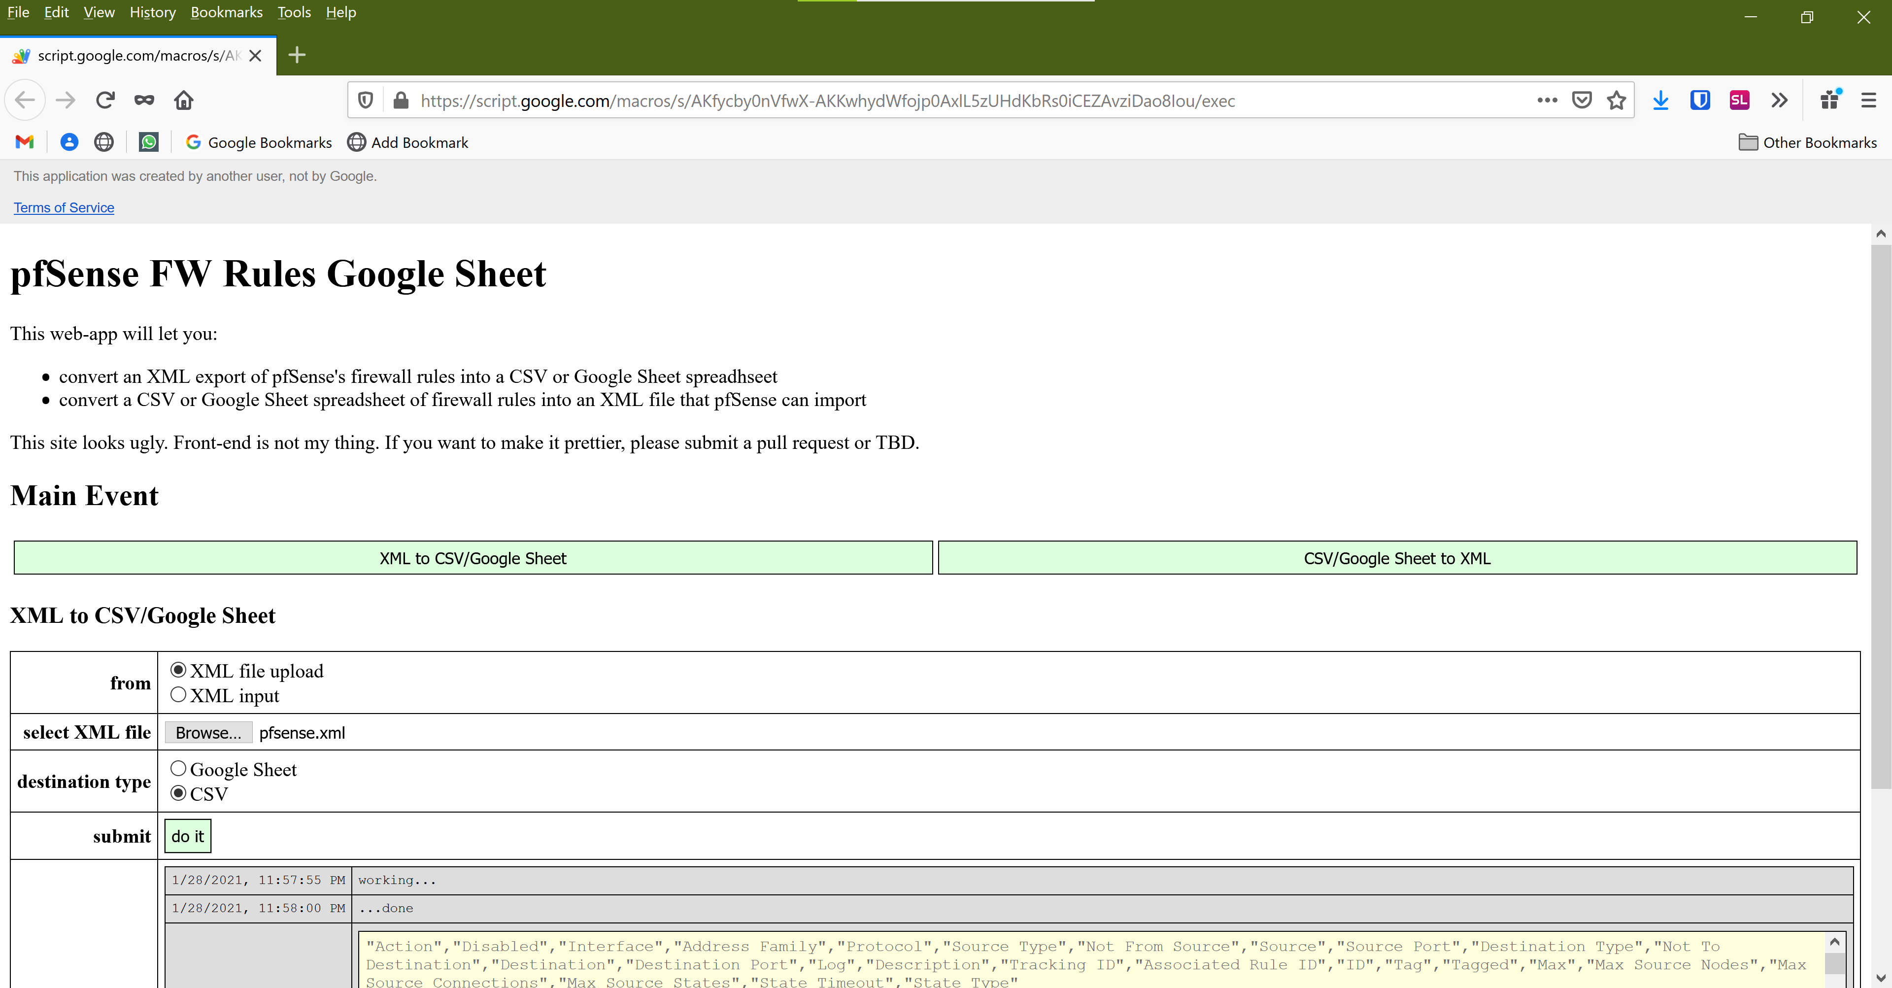Open the Bookmarks menu
Viewport: 1892px width, 988px height.
tap(226, 12)
